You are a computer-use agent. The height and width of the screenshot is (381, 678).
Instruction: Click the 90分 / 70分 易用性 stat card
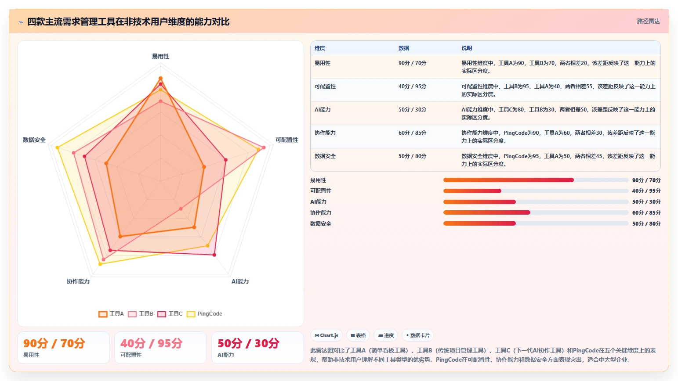pos(63,348)
